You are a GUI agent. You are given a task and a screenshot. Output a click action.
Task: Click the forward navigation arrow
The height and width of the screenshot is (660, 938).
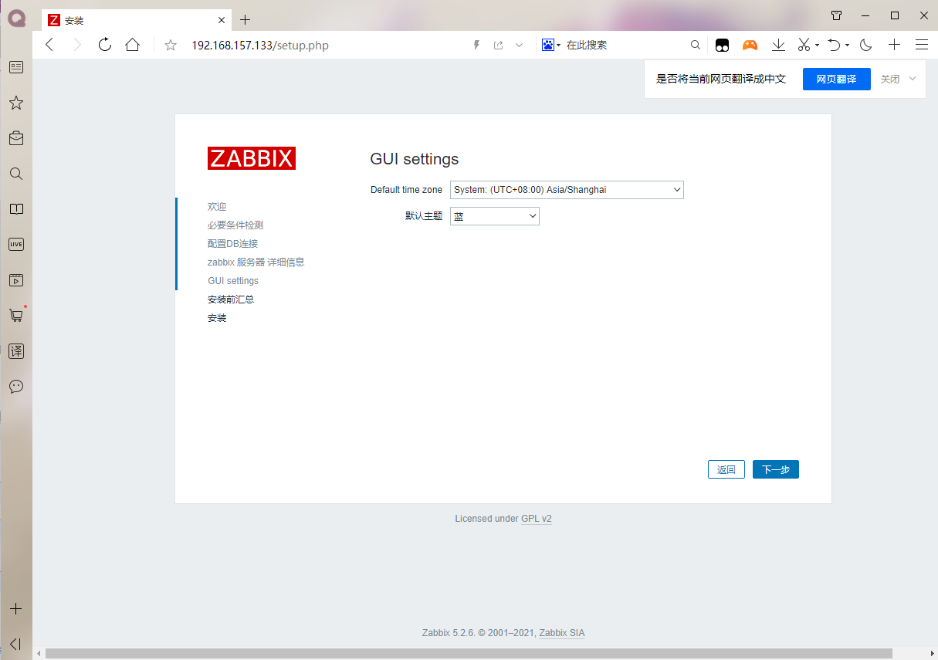tap(77, 45)
